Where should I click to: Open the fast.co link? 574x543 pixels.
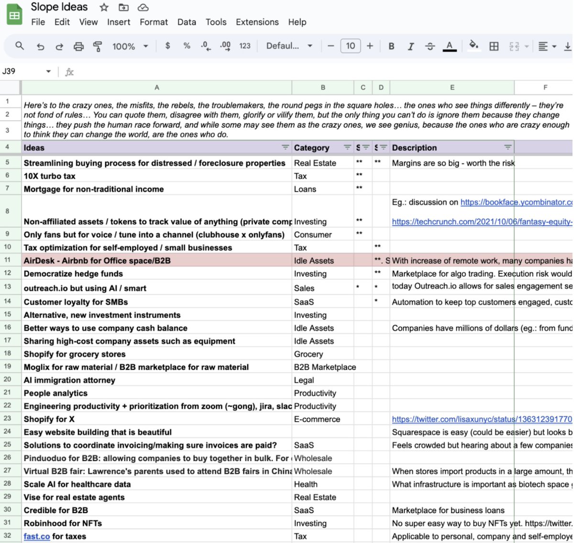(37, 536)
